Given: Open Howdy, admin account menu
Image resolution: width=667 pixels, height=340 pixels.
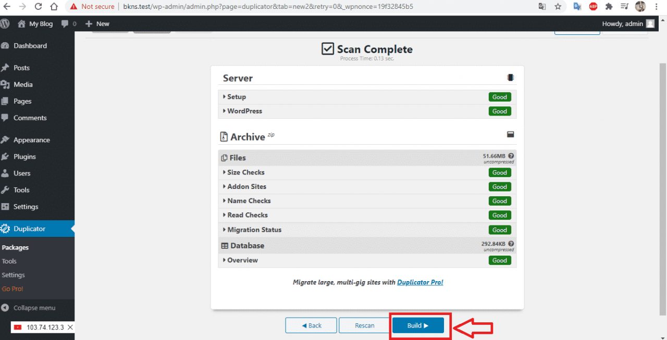Looking at the screenshot, I should coord(628,23).
